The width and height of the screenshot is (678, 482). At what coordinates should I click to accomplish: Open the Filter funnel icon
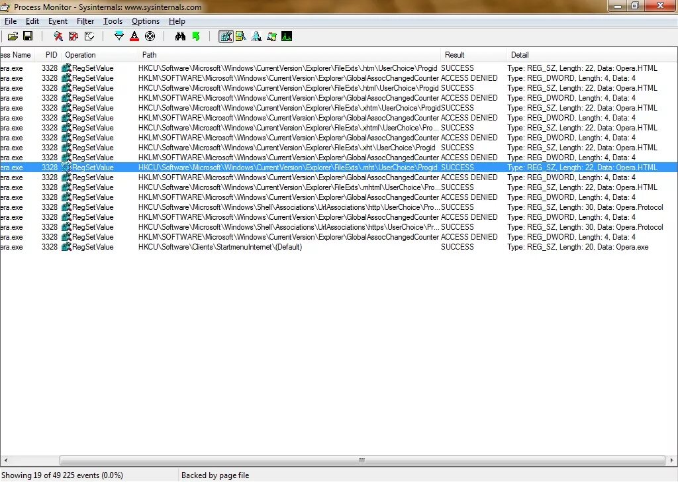coord(119,36)
